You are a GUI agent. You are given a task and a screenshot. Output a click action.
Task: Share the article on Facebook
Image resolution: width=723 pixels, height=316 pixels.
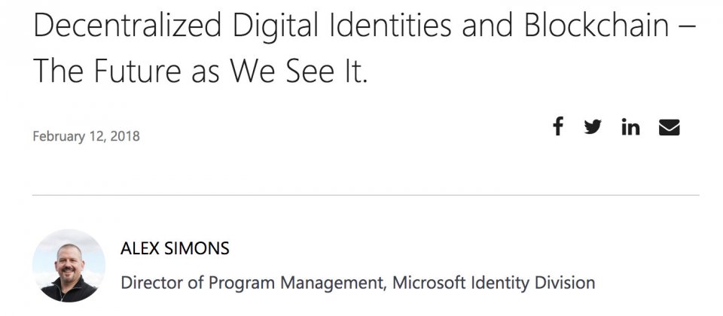pyautogui.click(x=558, y=126)
